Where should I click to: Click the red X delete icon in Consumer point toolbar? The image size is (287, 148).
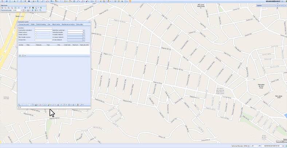coord(40,105)
